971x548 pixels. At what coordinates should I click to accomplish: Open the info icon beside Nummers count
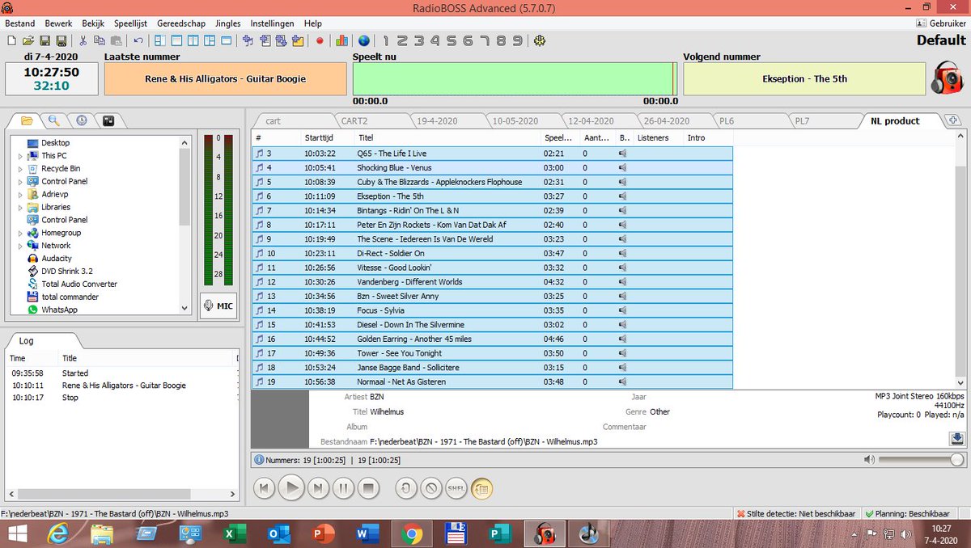(259, 460)
